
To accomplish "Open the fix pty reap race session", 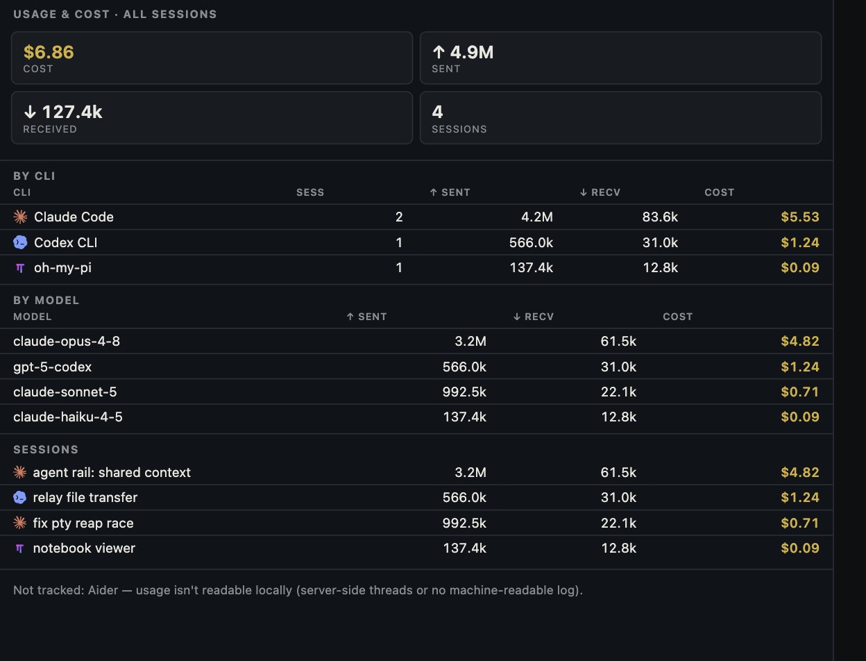I will click(x=416, y=523).
